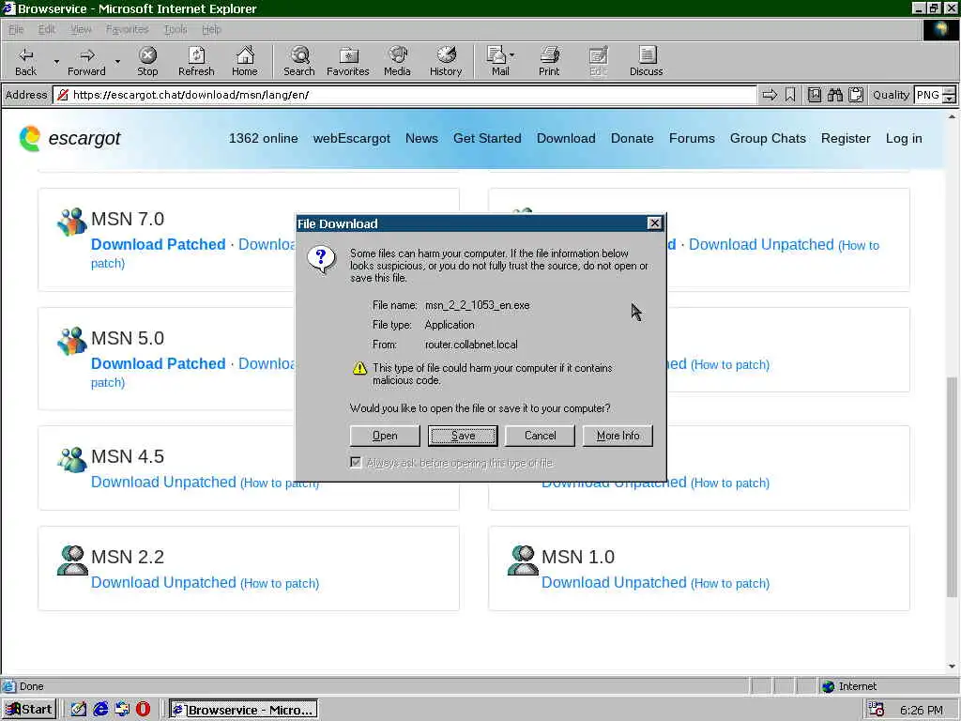This screenshot has height=721, width=961.
Task: Open the Back button history dropdown arrow
Action: coord(56,62)
